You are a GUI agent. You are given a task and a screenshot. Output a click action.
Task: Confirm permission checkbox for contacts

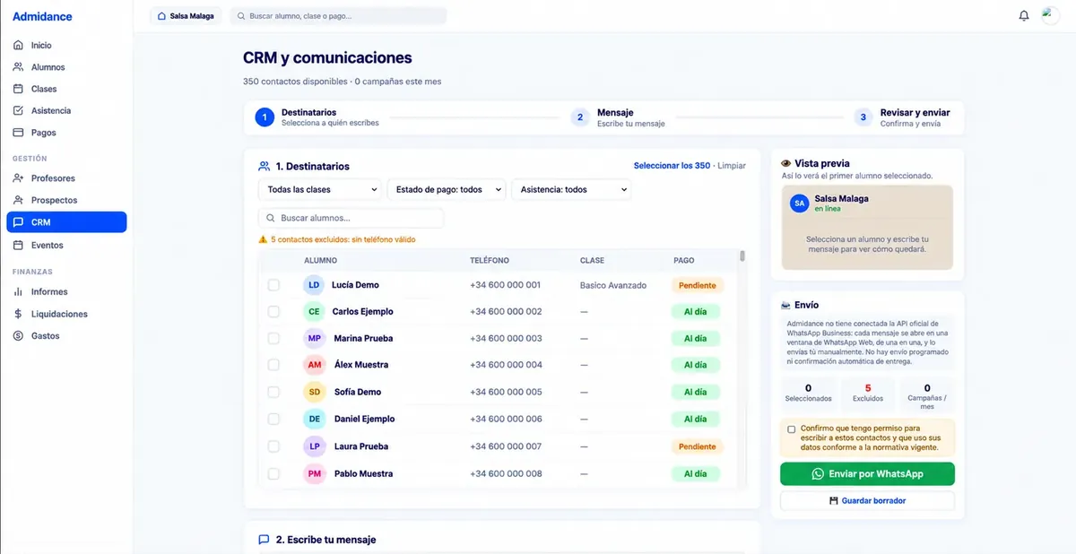791,429
